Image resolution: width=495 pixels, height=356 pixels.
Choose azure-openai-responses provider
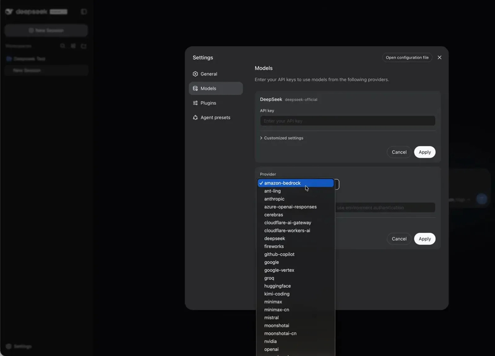tap(295, 207)
